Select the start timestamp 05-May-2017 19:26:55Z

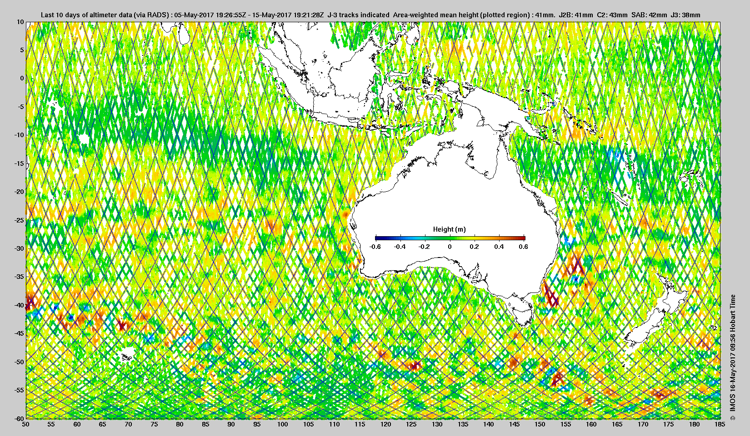[x=211, y=15]
